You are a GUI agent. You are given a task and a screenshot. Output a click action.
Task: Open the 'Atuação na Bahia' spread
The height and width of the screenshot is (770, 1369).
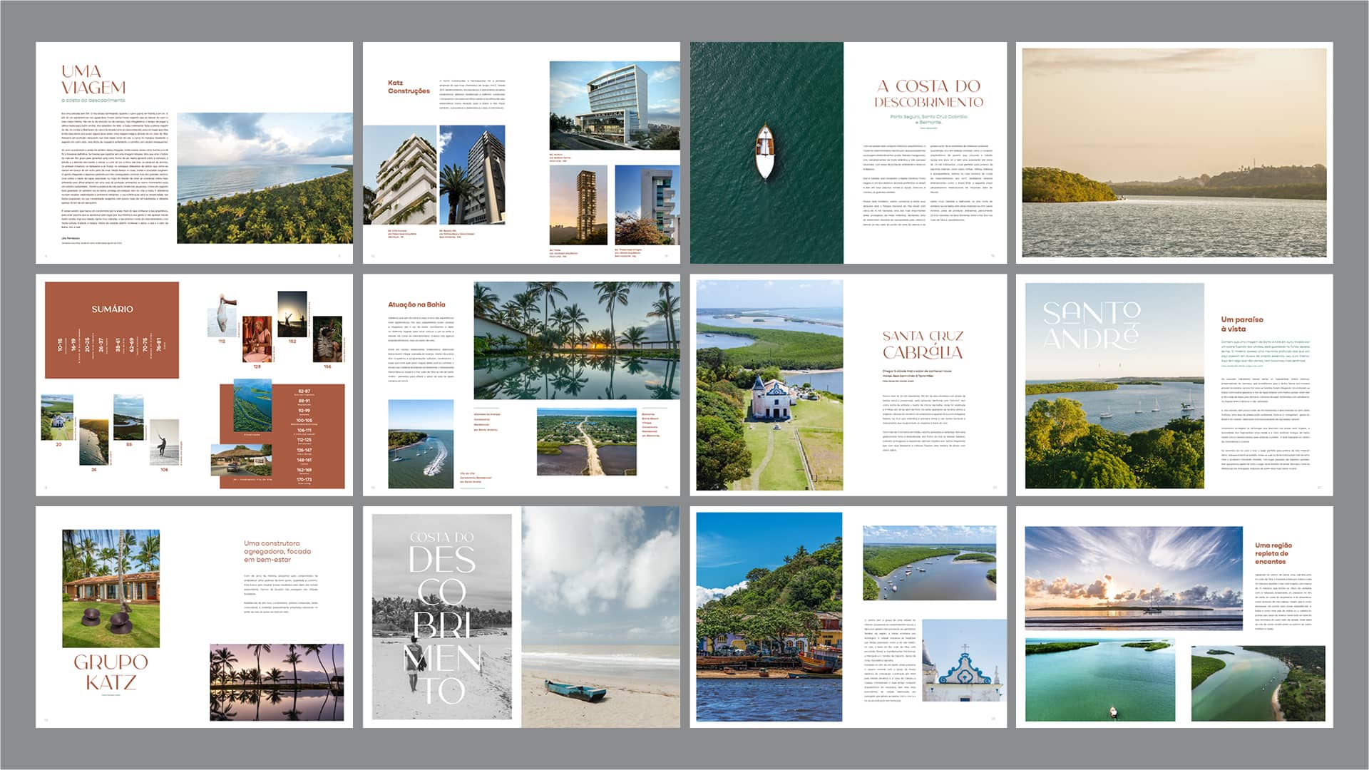click(521, 385)
